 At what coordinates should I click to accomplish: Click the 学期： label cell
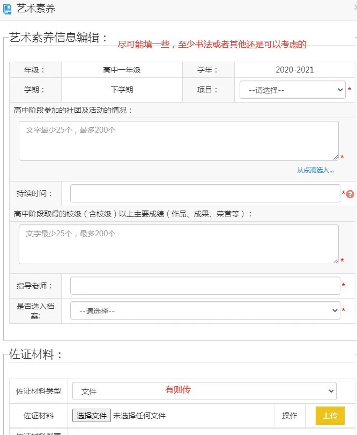click(35, 90)
